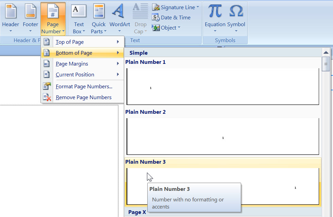Open submenu arrow next to Top of Page
333x217 pixels.
point(118,42)
